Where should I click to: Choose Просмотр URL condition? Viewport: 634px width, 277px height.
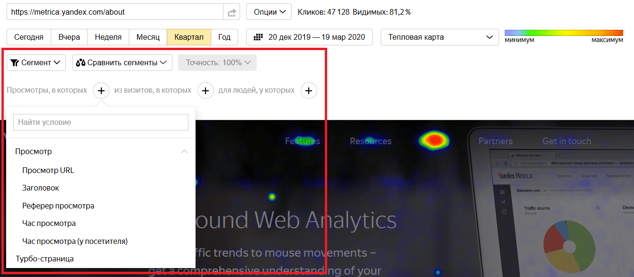[48, 170]
